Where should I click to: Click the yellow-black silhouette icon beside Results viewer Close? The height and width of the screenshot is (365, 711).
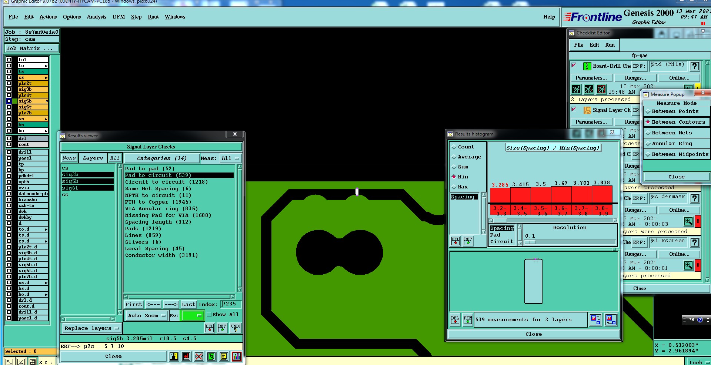pos(174,356)
